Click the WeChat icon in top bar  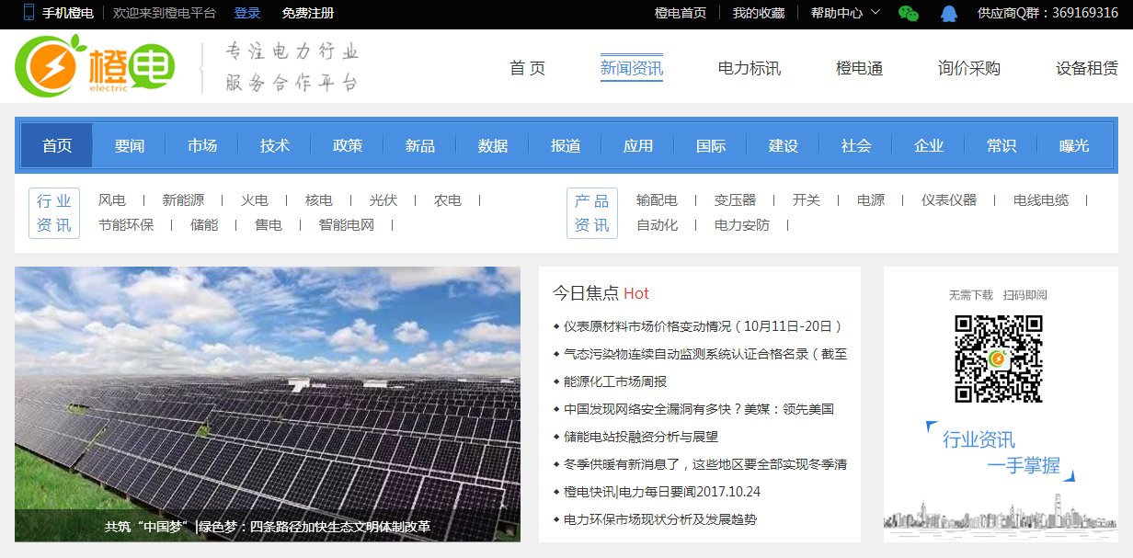[909, 13]
